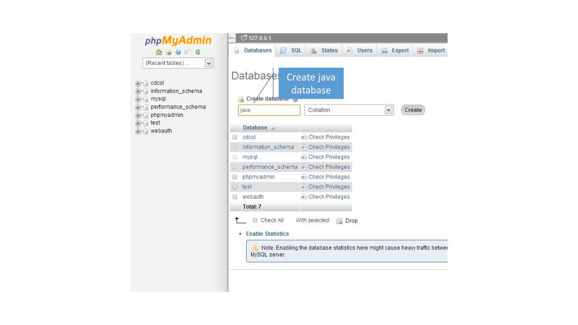578x325 pixels.
Task: Tick the phpmyadmin database checkbox
Action: coord(235,177)
